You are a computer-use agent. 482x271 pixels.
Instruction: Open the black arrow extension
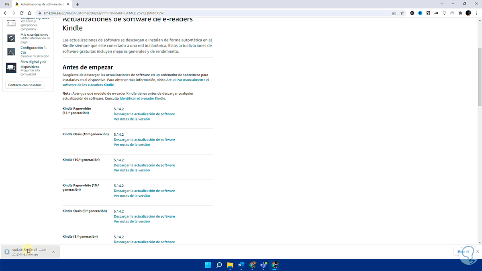click(x=436, y=13)
